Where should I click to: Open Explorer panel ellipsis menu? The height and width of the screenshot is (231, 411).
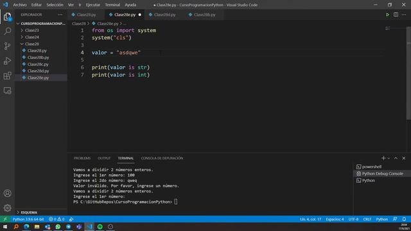[60, 15]
